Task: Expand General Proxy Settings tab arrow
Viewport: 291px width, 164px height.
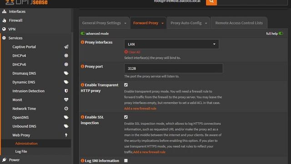Action: click(x=125, y=23)
